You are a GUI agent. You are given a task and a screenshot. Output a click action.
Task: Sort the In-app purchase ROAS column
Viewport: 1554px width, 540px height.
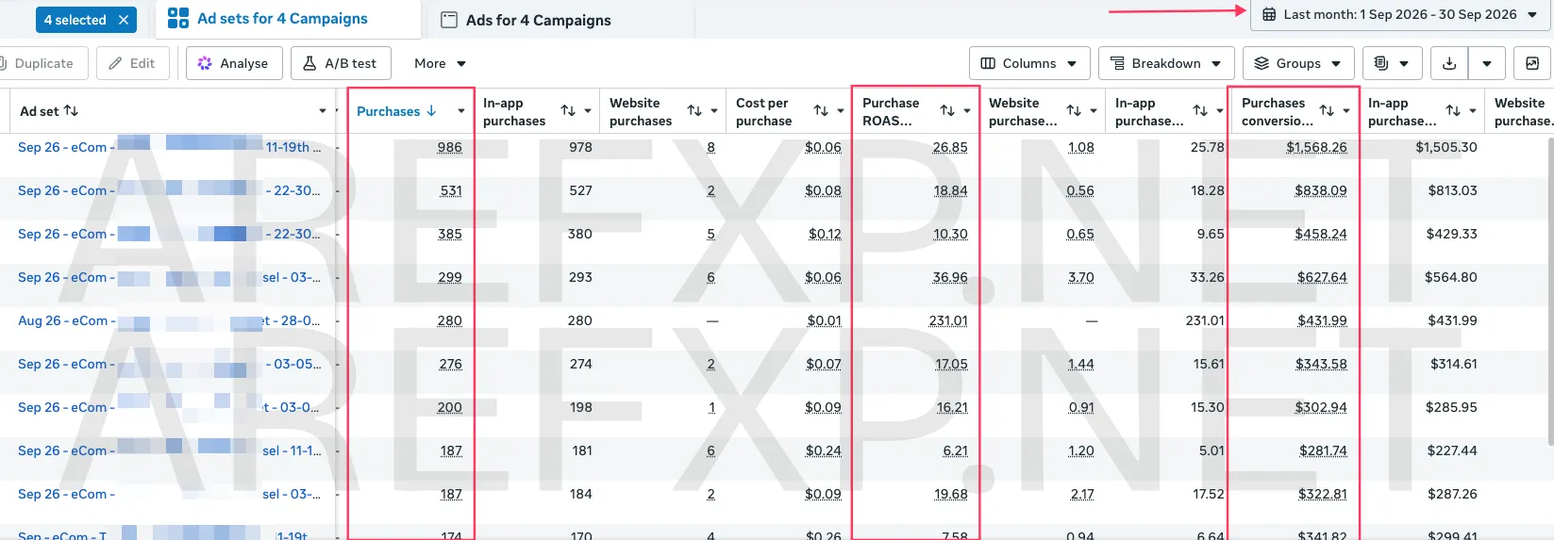(x=1200, y=111)
